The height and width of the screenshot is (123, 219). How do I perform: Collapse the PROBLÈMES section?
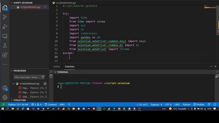tap(12, 71)
